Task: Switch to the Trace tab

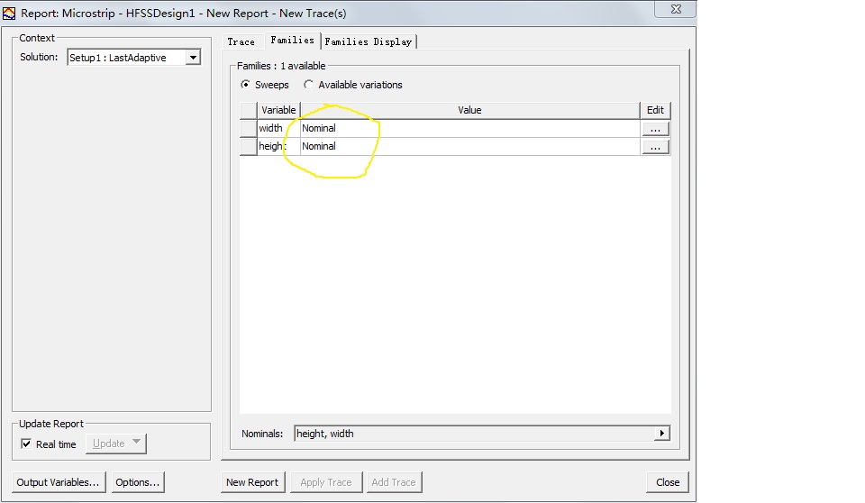Action: (241, 41)
